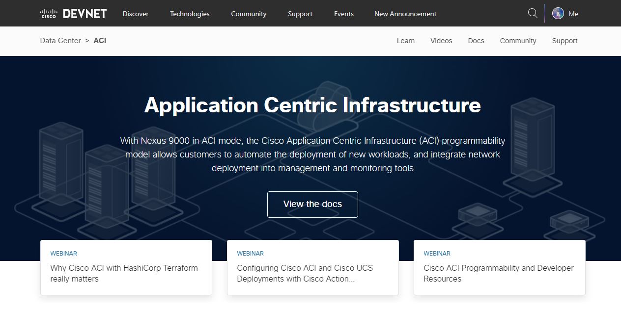
Task: Click the user initial badge next to Me
Action: [558, 13]
